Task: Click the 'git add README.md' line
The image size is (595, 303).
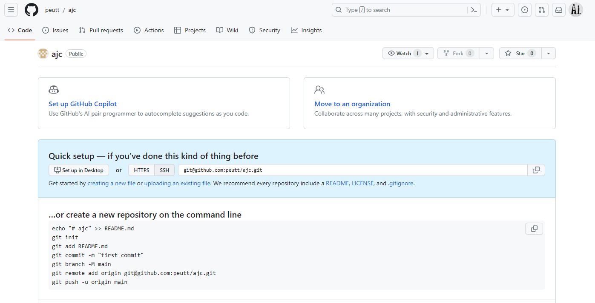Action: (x=80, y=246)
